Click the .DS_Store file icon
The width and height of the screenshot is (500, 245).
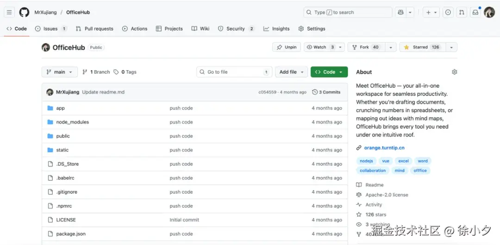pos(50,164)
